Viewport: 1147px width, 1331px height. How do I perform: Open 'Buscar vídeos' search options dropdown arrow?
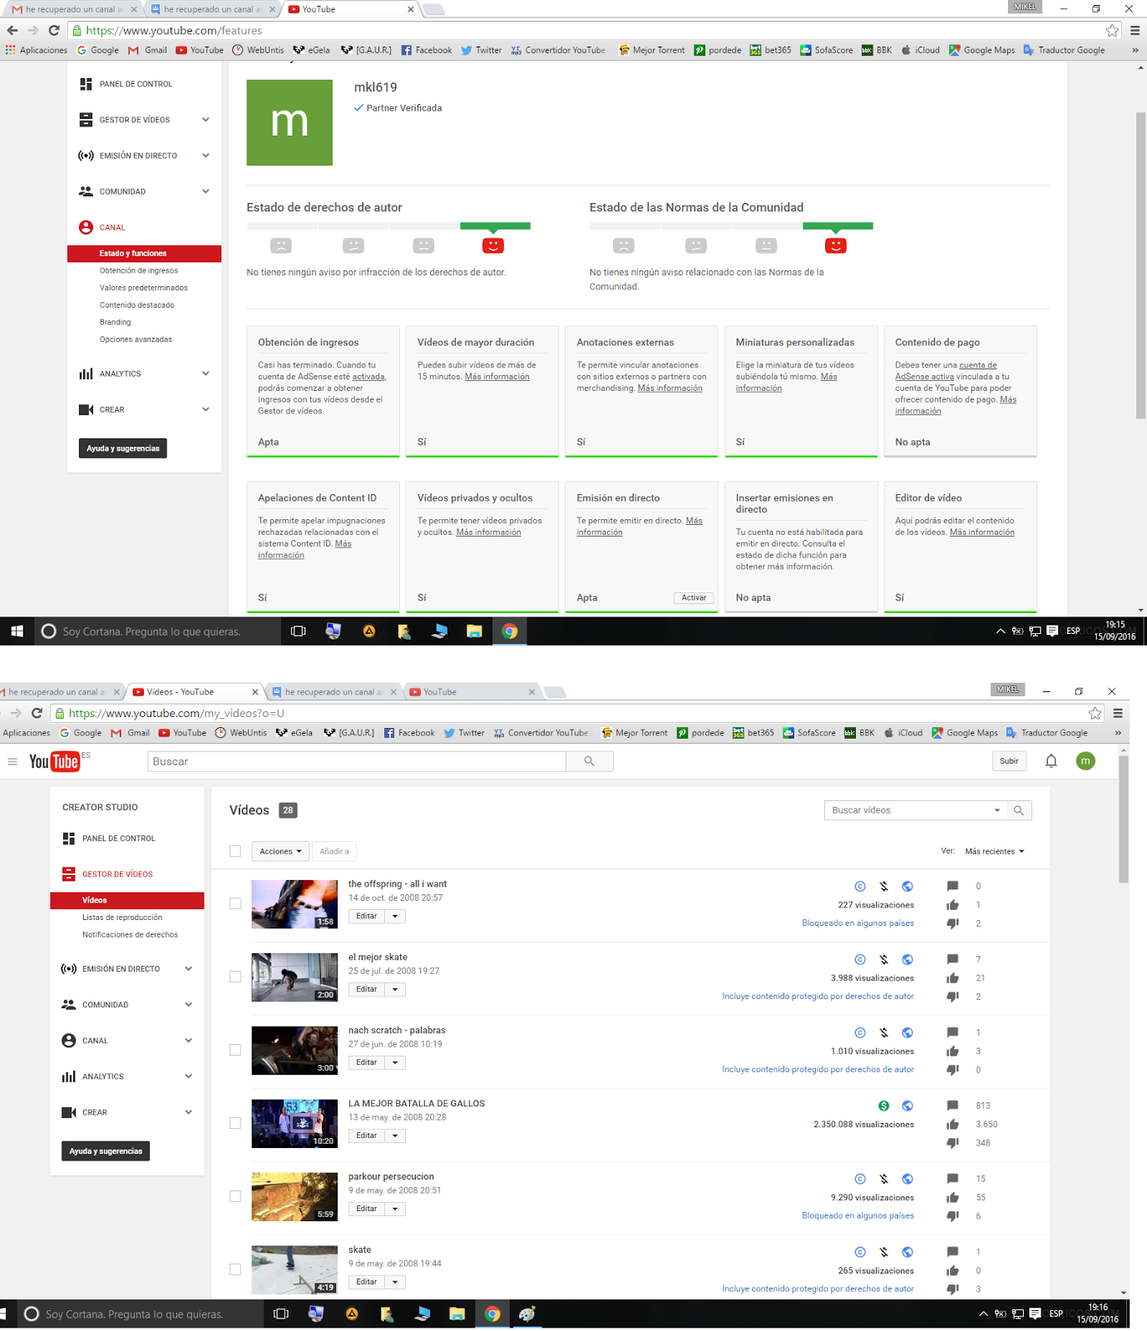pyautogui.click(x=997, y=810)
